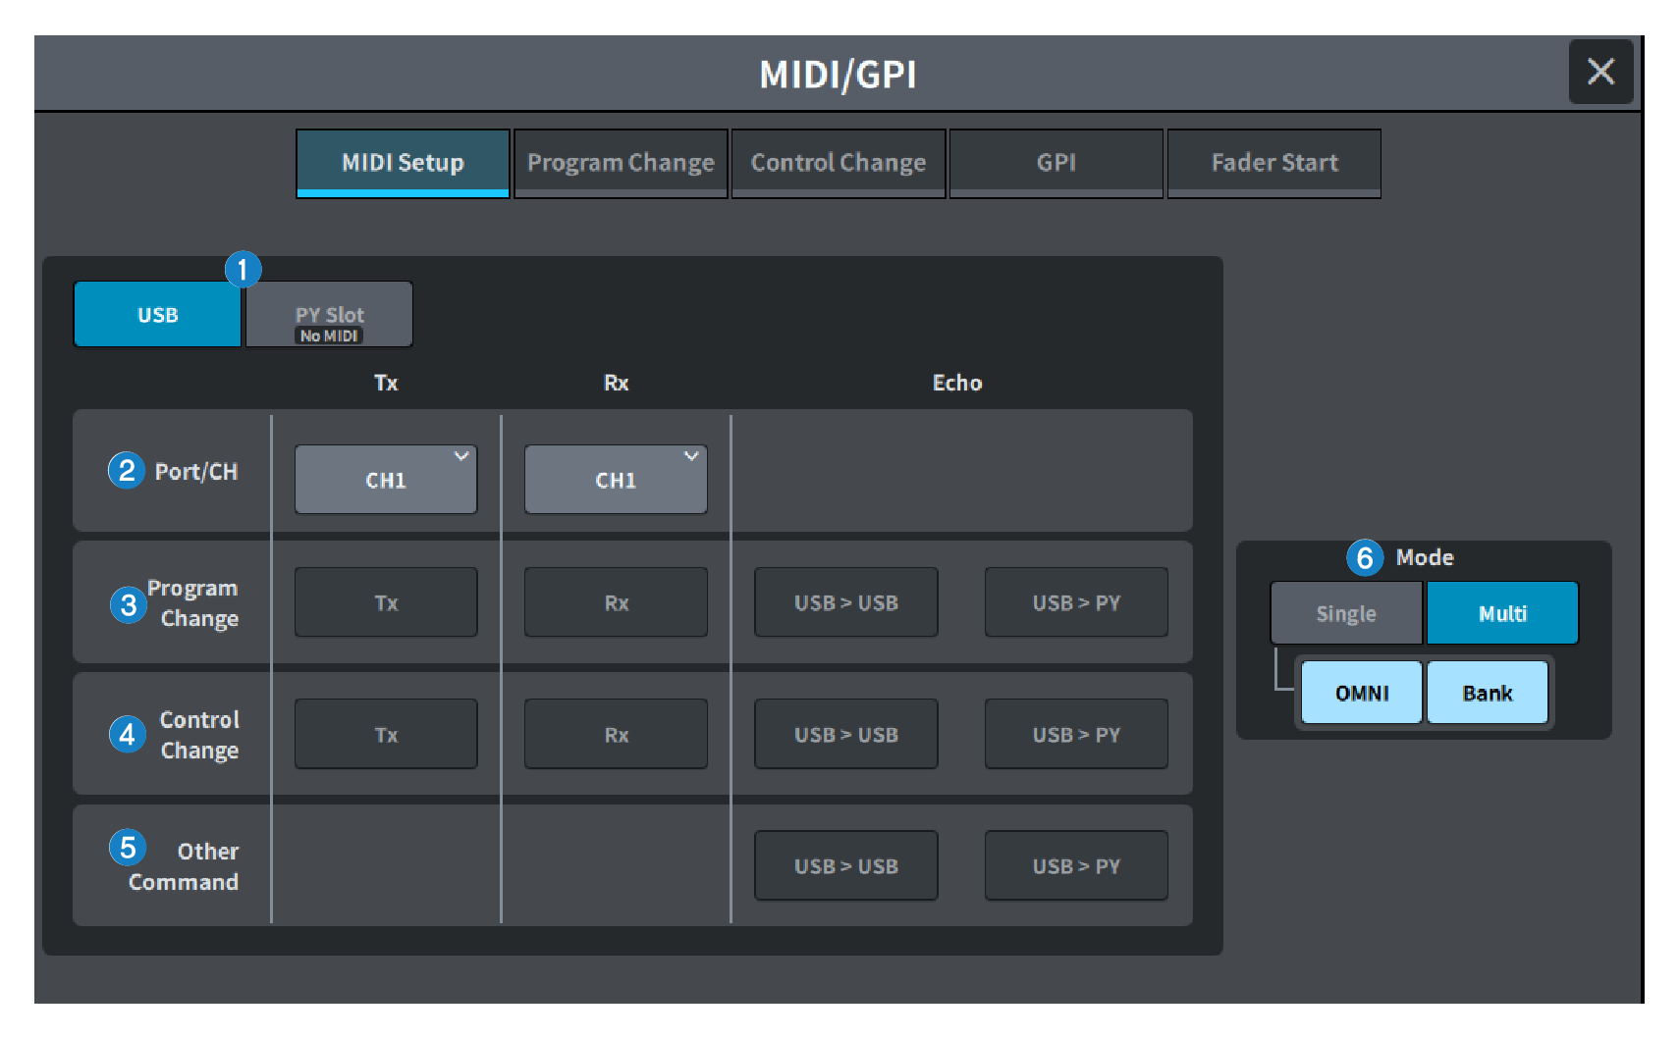Enable Tx for Program Change messages
Viewport: 1679px width, 1038px height.
tap(385, 601)
